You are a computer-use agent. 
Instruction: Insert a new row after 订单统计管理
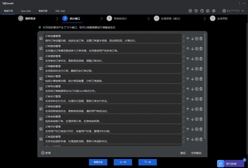[197, 79]
